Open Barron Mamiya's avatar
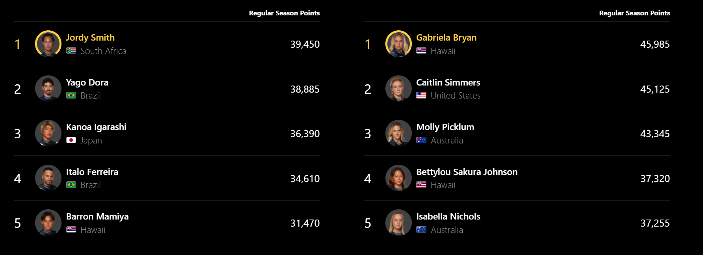The height and width of the screenshot is (255, 703). [48, 223]
